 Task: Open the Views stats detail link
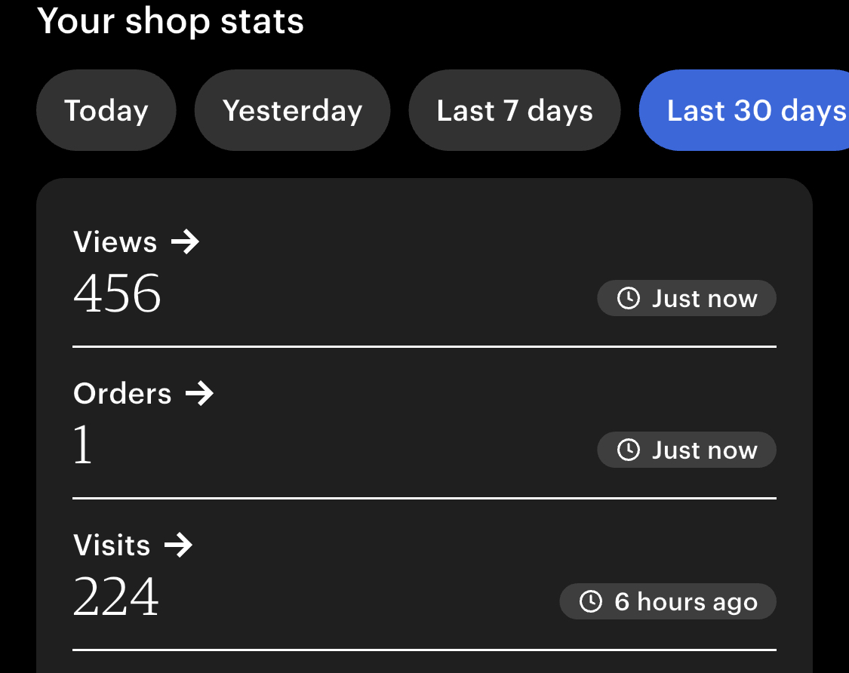(115, 242)
